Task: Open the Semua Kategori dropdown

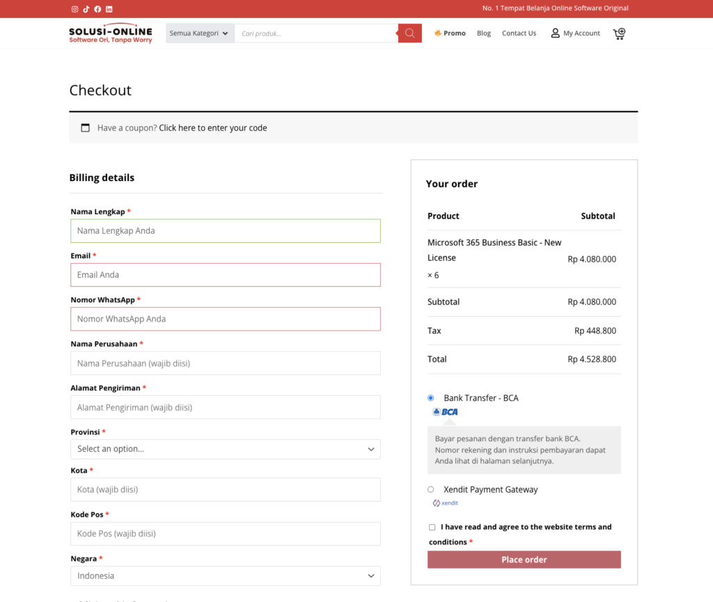Action: 200,33
